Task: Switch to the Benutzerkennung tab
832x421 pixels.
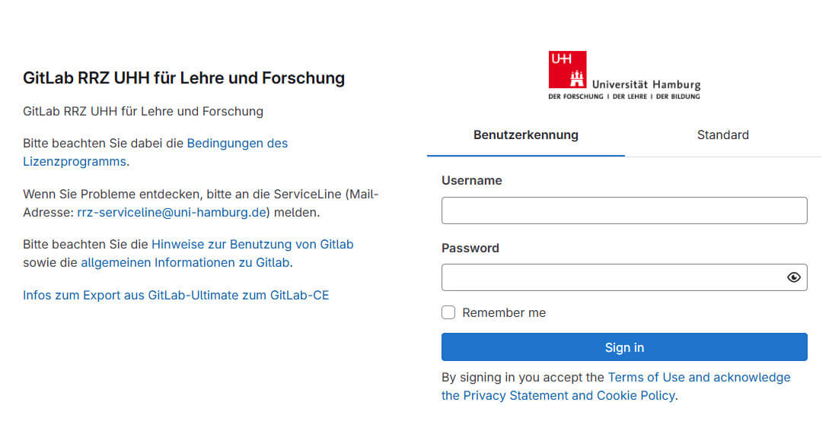Action: [x=525, y=135]
